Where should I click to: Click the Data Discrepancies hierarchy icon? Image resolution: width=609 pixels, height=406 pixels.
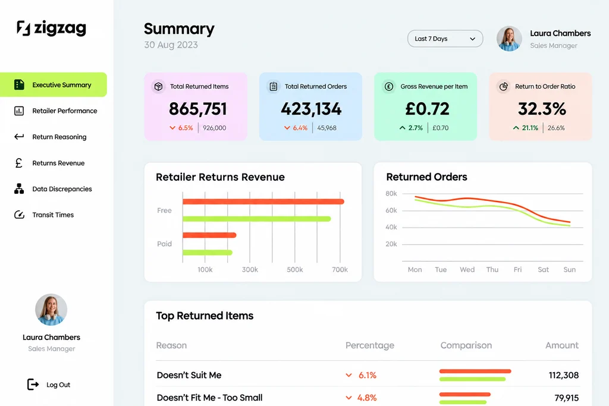[19, 188]
